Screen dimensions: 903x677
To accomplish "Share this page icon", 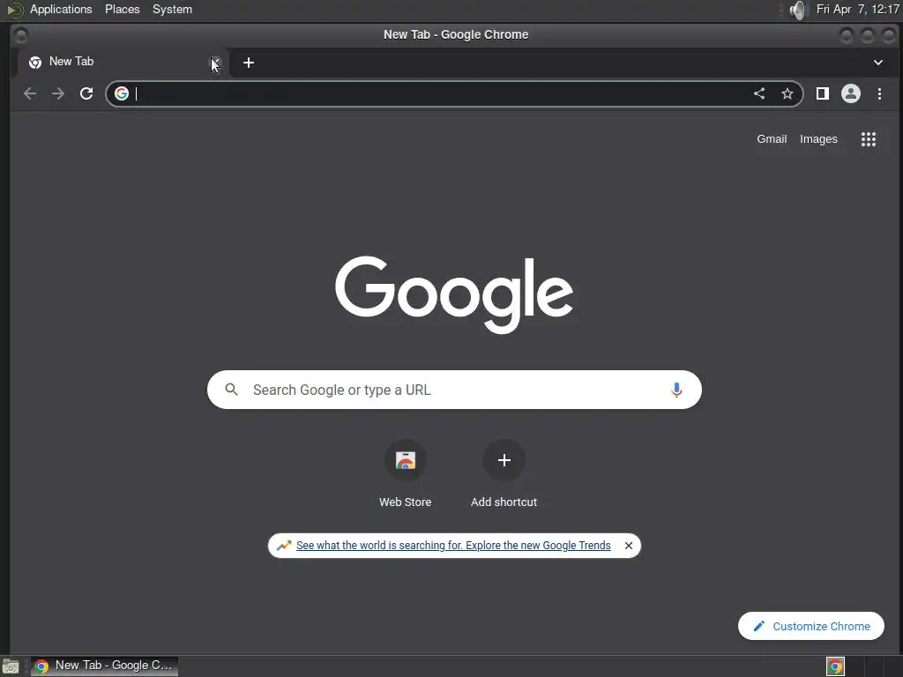I will (x=759, y=93).
